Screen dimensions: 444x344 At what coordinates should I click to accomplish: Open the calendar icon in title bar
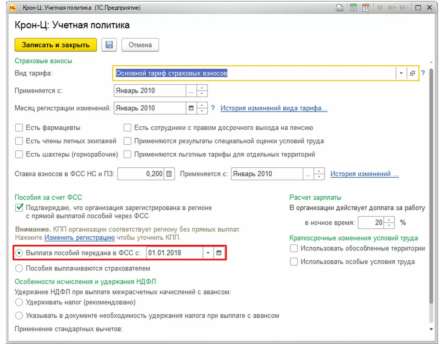tap(366, 7)
